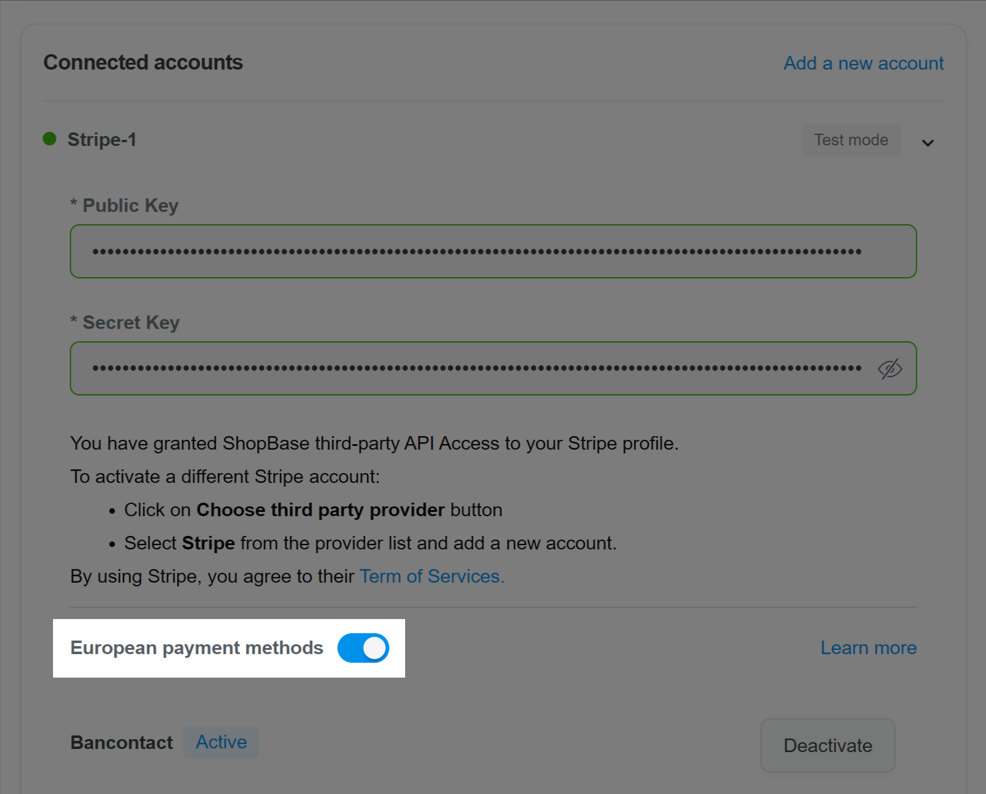Click the Test mode badge
Image resolution: width=986 pixels, height=794 pixels.
coord(851,140)
